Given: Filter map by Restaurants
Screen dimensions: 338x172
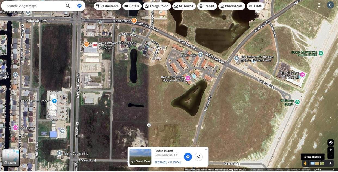Looking at the screenshot, I should (107, 6).
